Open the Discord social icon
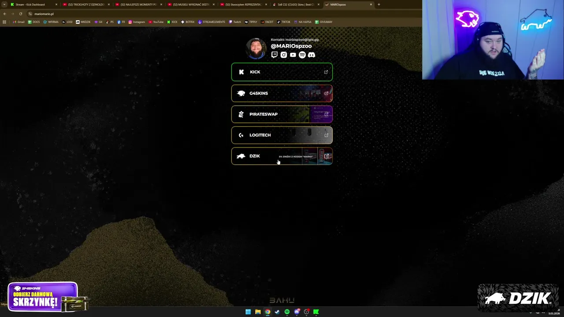The width and height of the screenshot is (564, 317). tap(312, 55)
